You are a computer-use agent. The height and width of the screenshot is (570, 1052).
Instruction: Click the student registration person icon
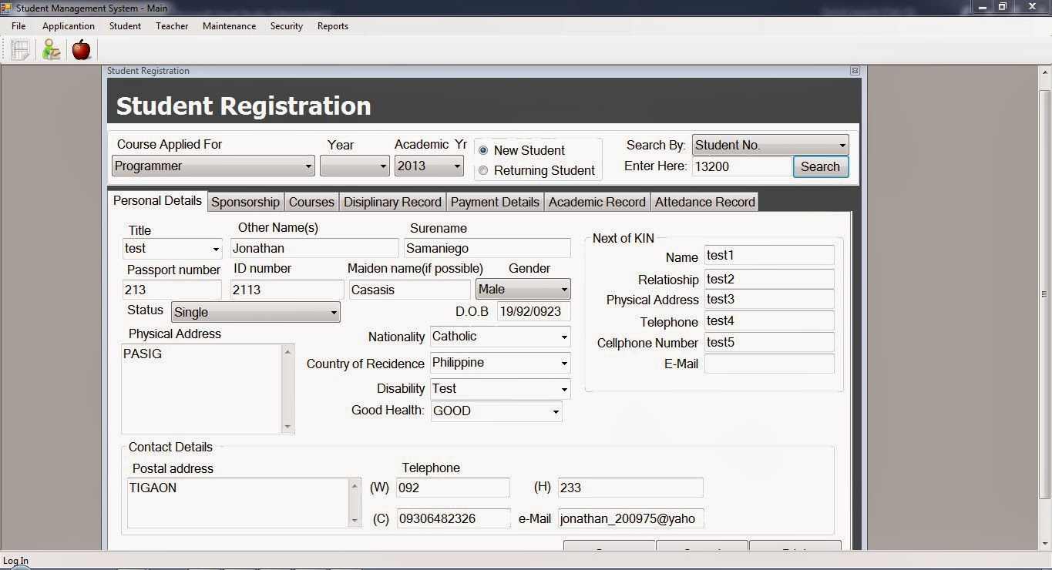click(x=50, y=49)
